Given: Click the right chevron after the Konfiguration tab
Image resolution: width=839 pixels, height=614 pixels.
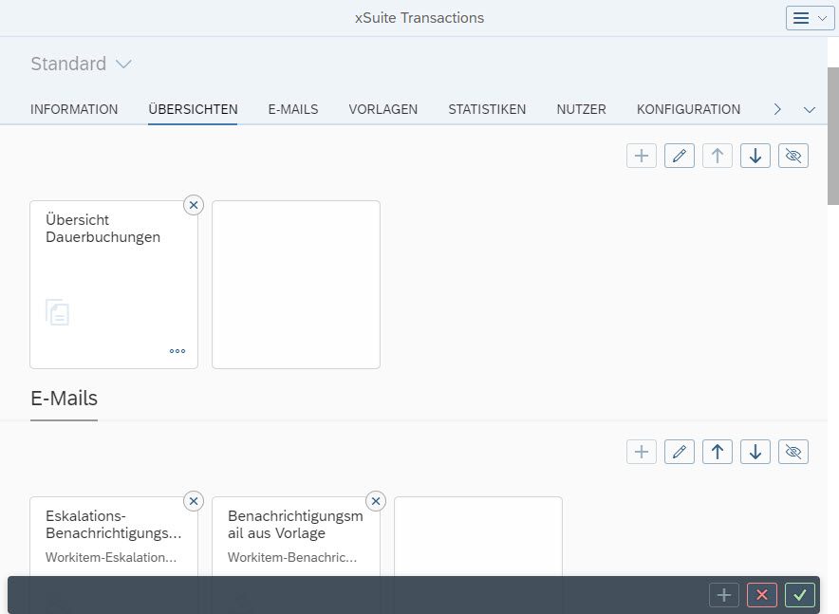Looking at the screenshot, I should point(776,109).
